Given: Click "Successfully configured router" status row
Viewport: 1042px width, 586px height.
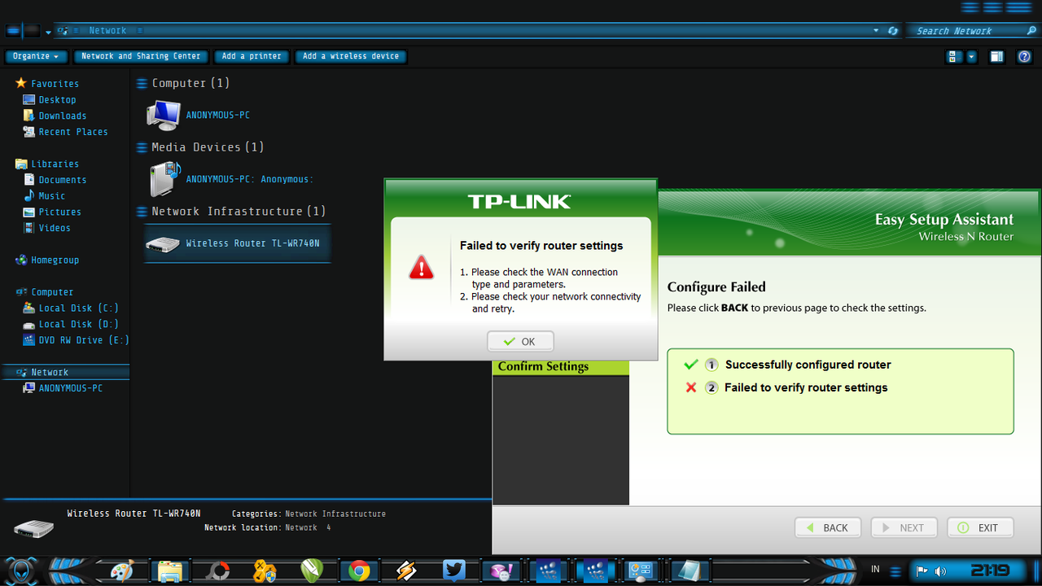Looking at the screenshot, I should [x=788, y=365].
